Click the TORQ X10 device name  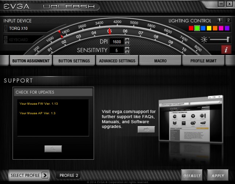click(x=18, y=28)
